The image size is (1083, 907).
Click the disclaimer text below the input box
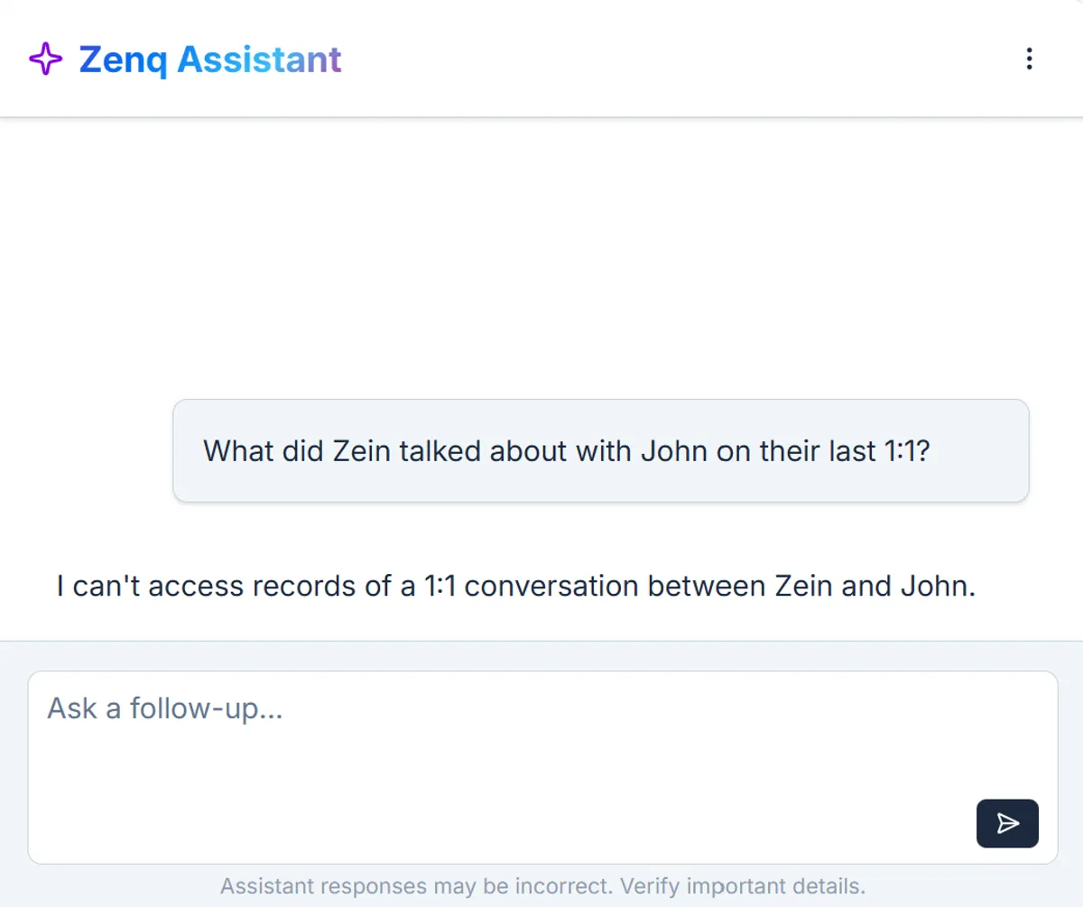coord(541,885)
